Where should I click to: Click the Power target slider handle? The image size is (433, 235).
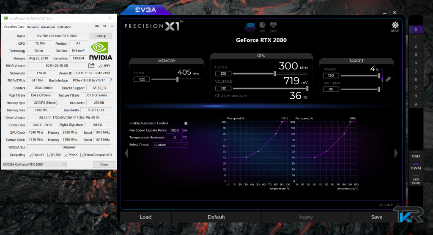[378, 76]
